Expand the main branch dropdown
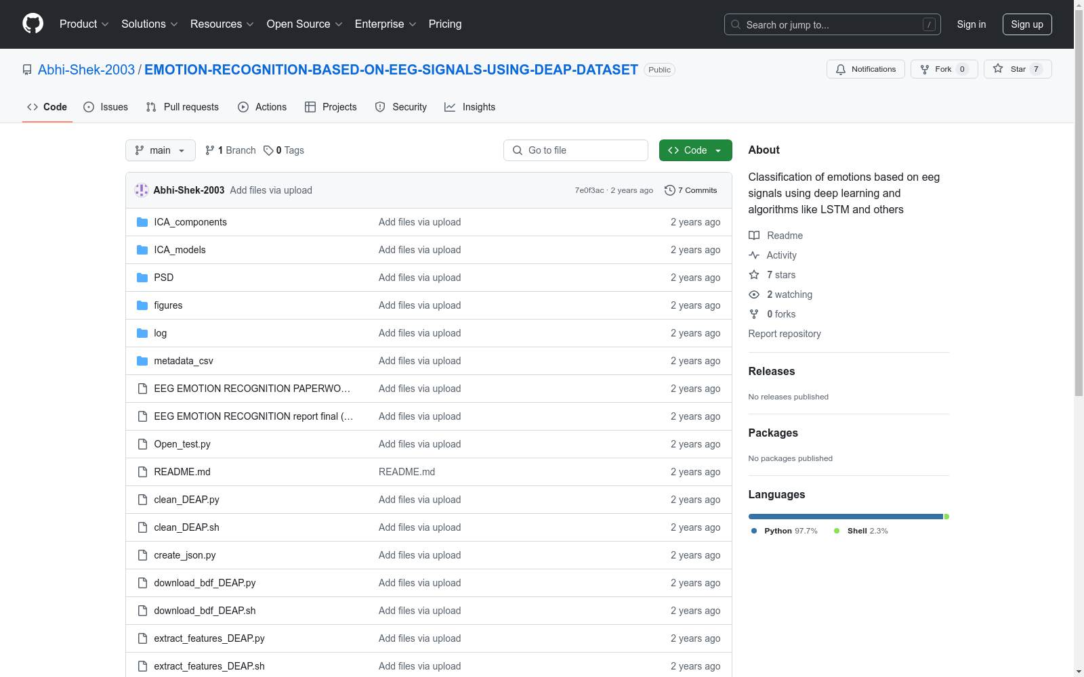1084x677 pixels. [160, 150]
